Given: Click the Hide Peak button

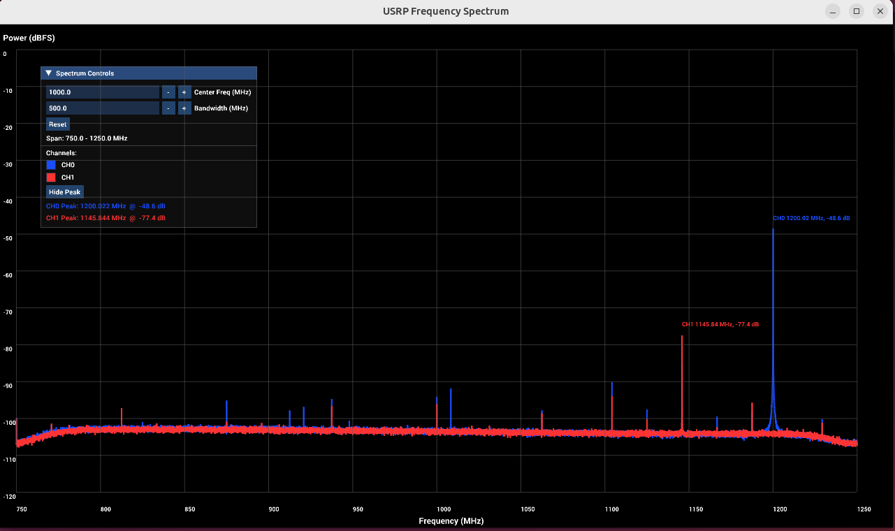Looking at the screenshot, I should 65,191.
